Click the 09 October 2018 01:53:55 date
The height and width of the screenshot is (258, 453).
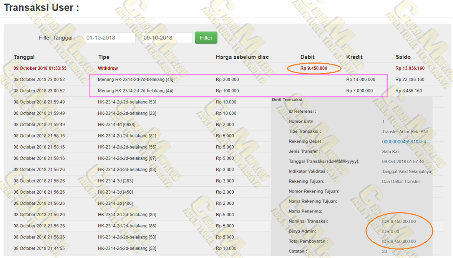coord(40,68)
